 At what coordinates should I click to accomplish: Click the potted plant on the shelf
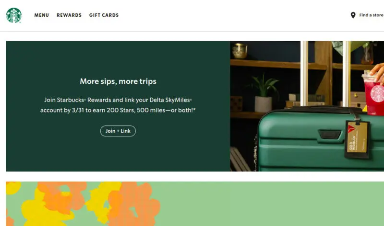point(264,94)
